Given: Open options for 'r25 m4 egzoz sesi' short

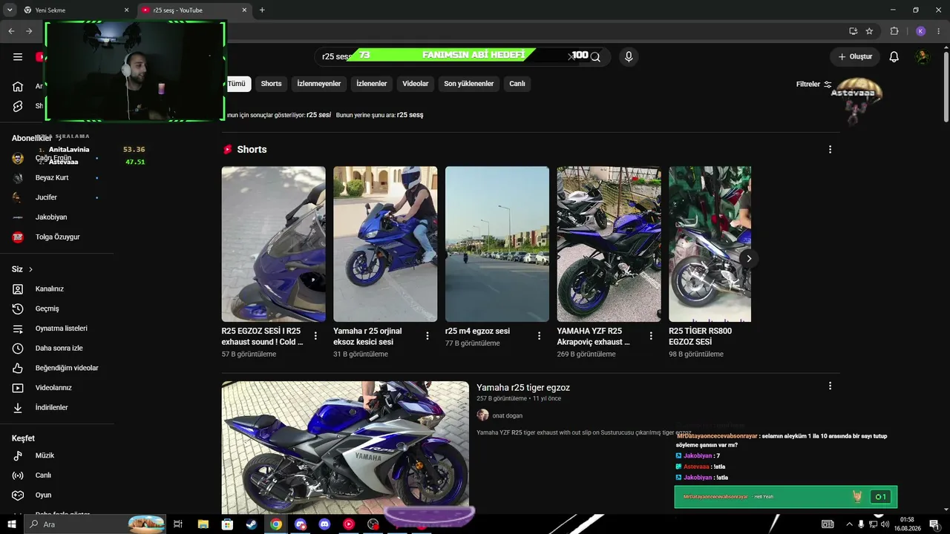Looking at the screenshot, I should tap(540, 336).
